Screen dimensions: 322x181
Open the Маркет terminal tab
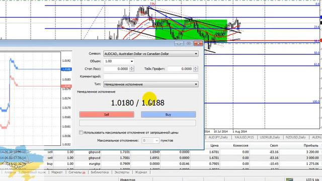57,172
